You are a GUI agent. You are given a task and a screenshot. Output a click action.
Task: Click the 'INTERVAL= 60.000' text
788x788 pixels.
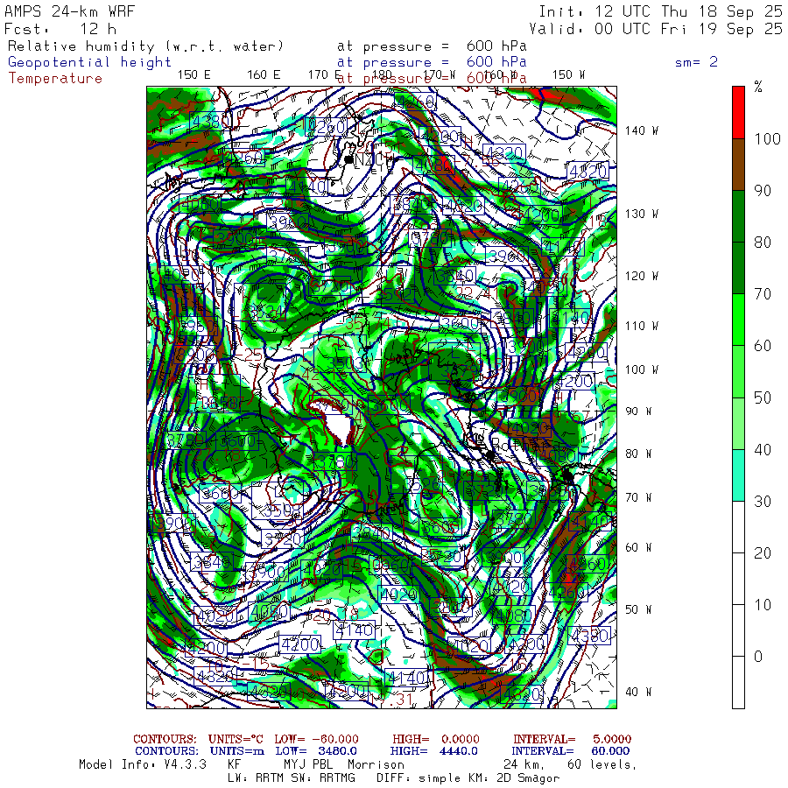(x=572, y=751)
